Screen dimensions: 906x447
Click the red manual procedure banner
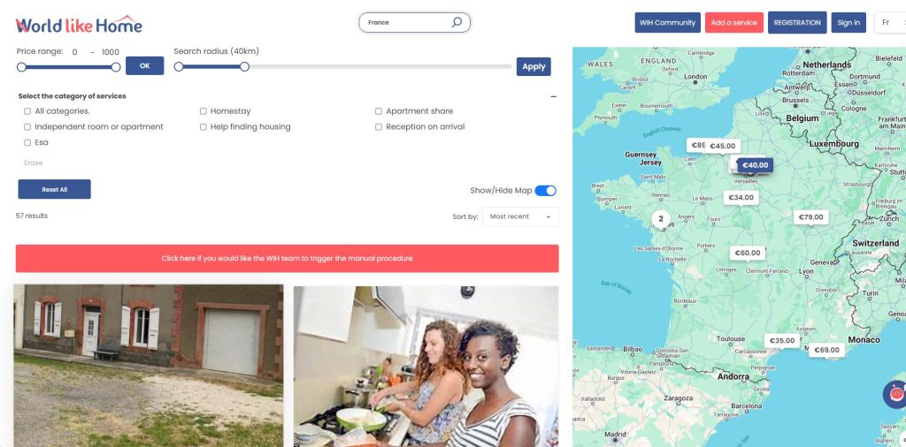coord(288,259)
